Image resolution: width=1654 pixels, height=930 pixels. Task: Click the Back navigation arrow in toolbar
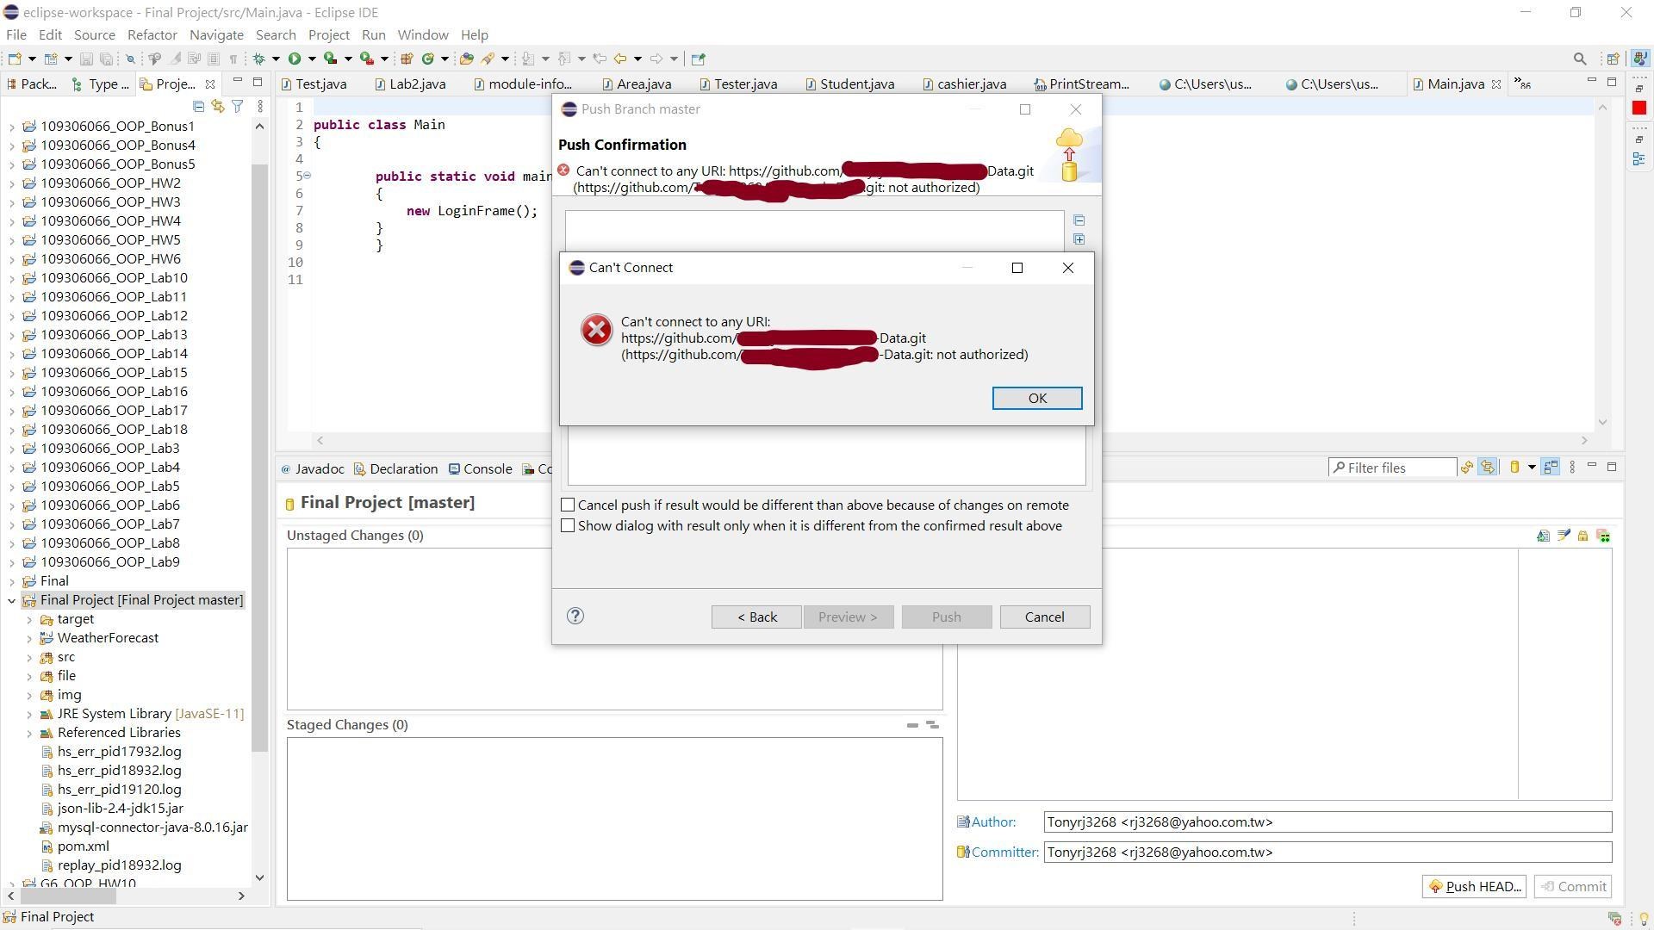(x=619, y=59)
